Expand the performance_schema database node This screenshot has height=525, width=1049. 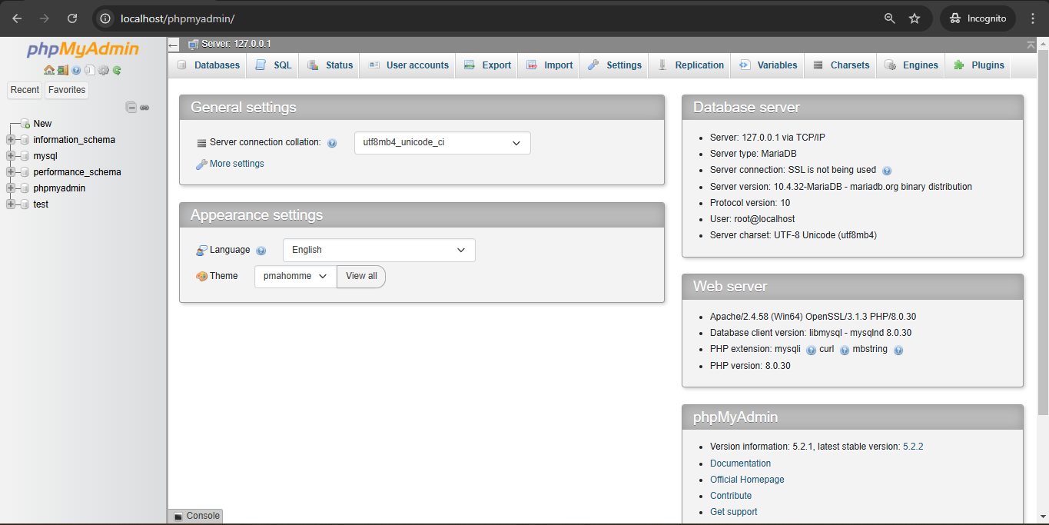click(x=11, y=172)
